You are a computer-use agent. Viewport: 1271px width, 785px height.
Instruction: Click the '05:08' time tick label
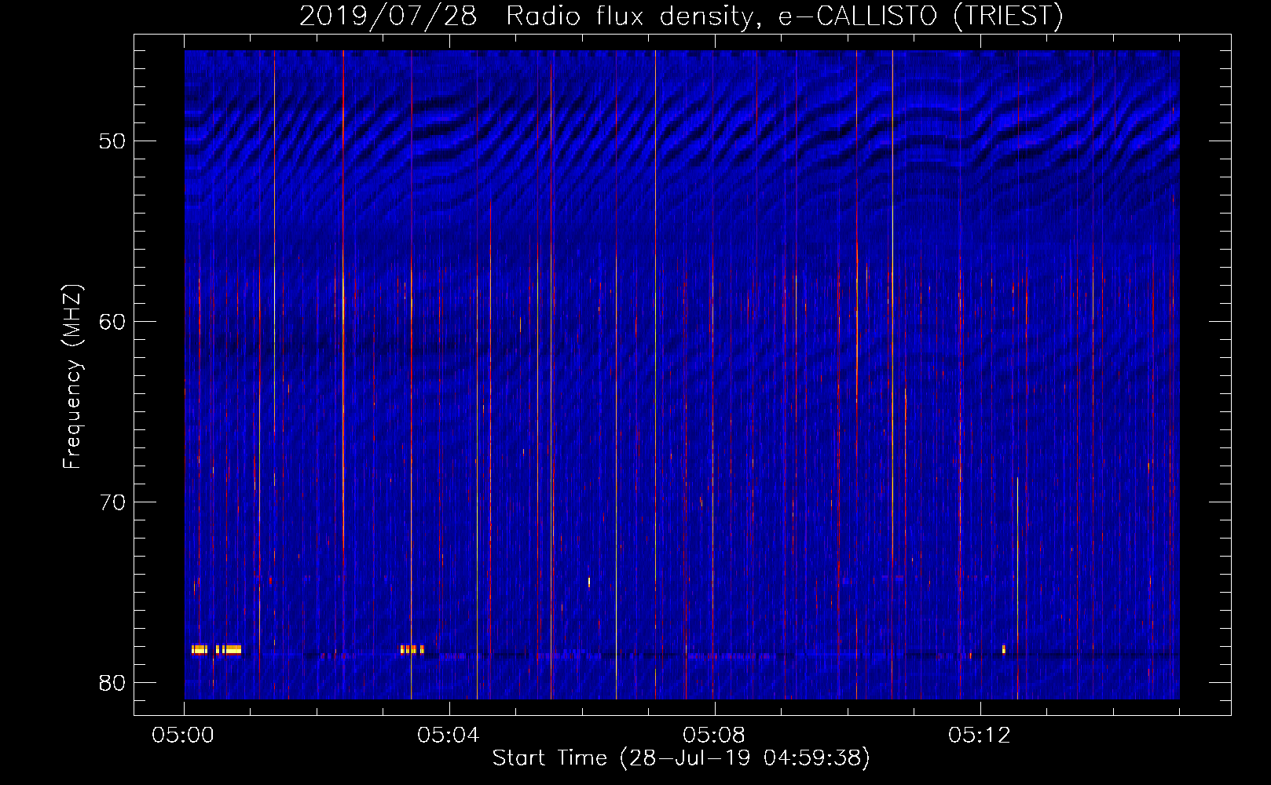[x=714, y=735]
